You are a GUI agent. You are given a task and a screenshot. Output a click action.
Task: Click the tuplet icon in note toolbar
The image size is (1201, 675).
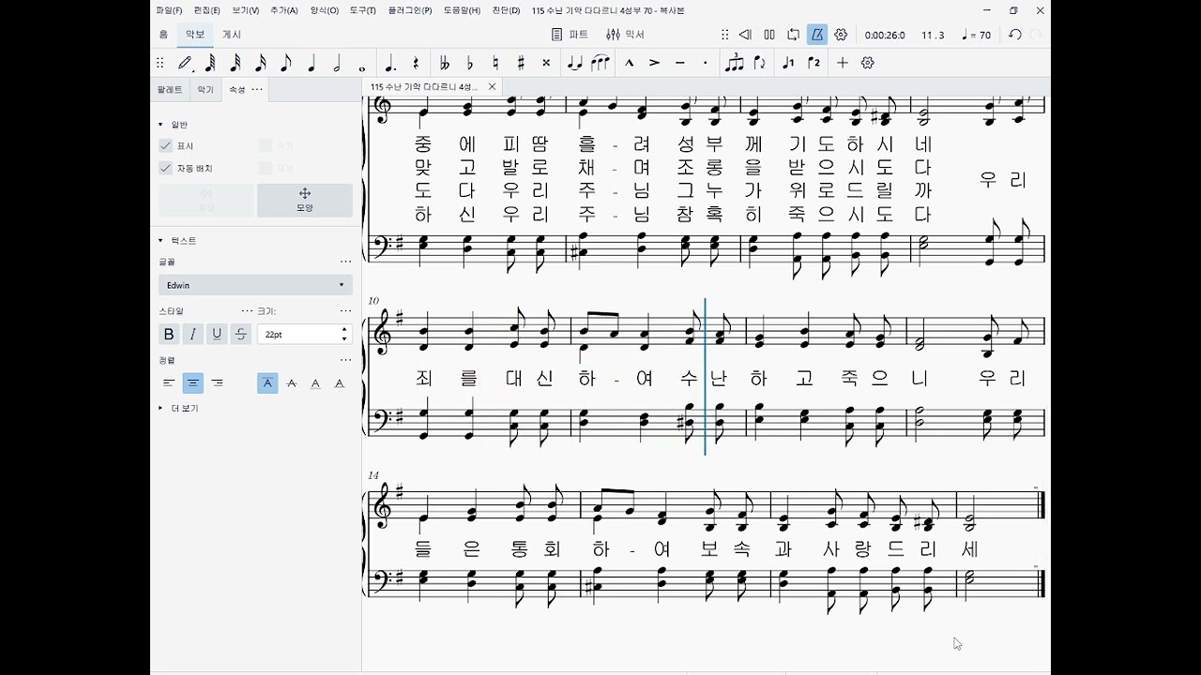pos(735,63)
